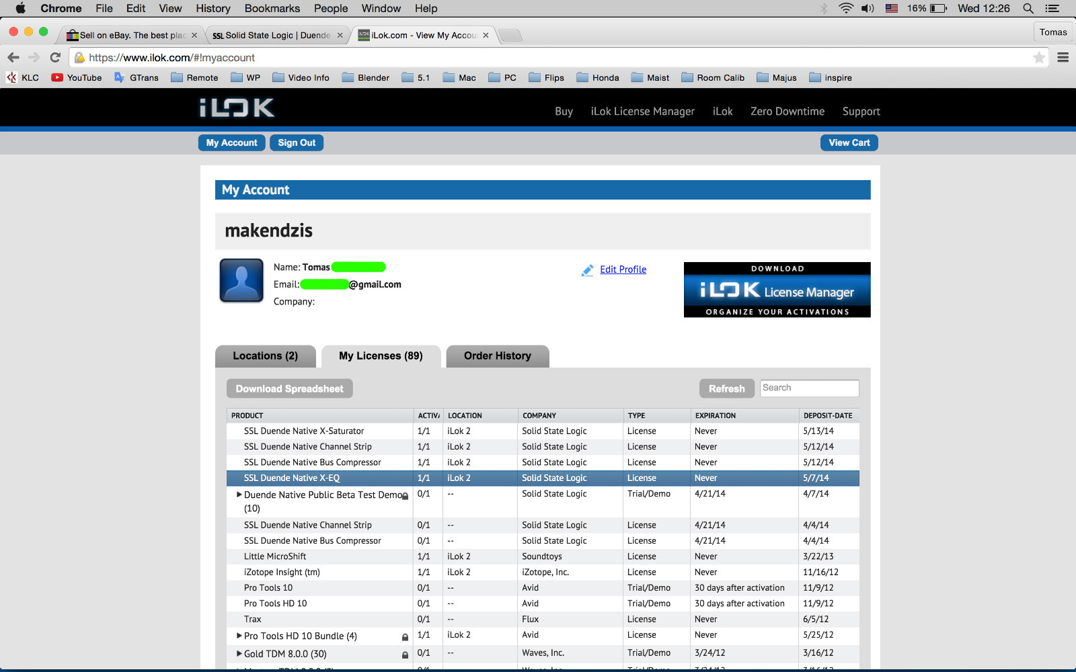This screenshot has height=672, width=1076.
Task: Sort table by PRODUCT column header
Action: 320,415
